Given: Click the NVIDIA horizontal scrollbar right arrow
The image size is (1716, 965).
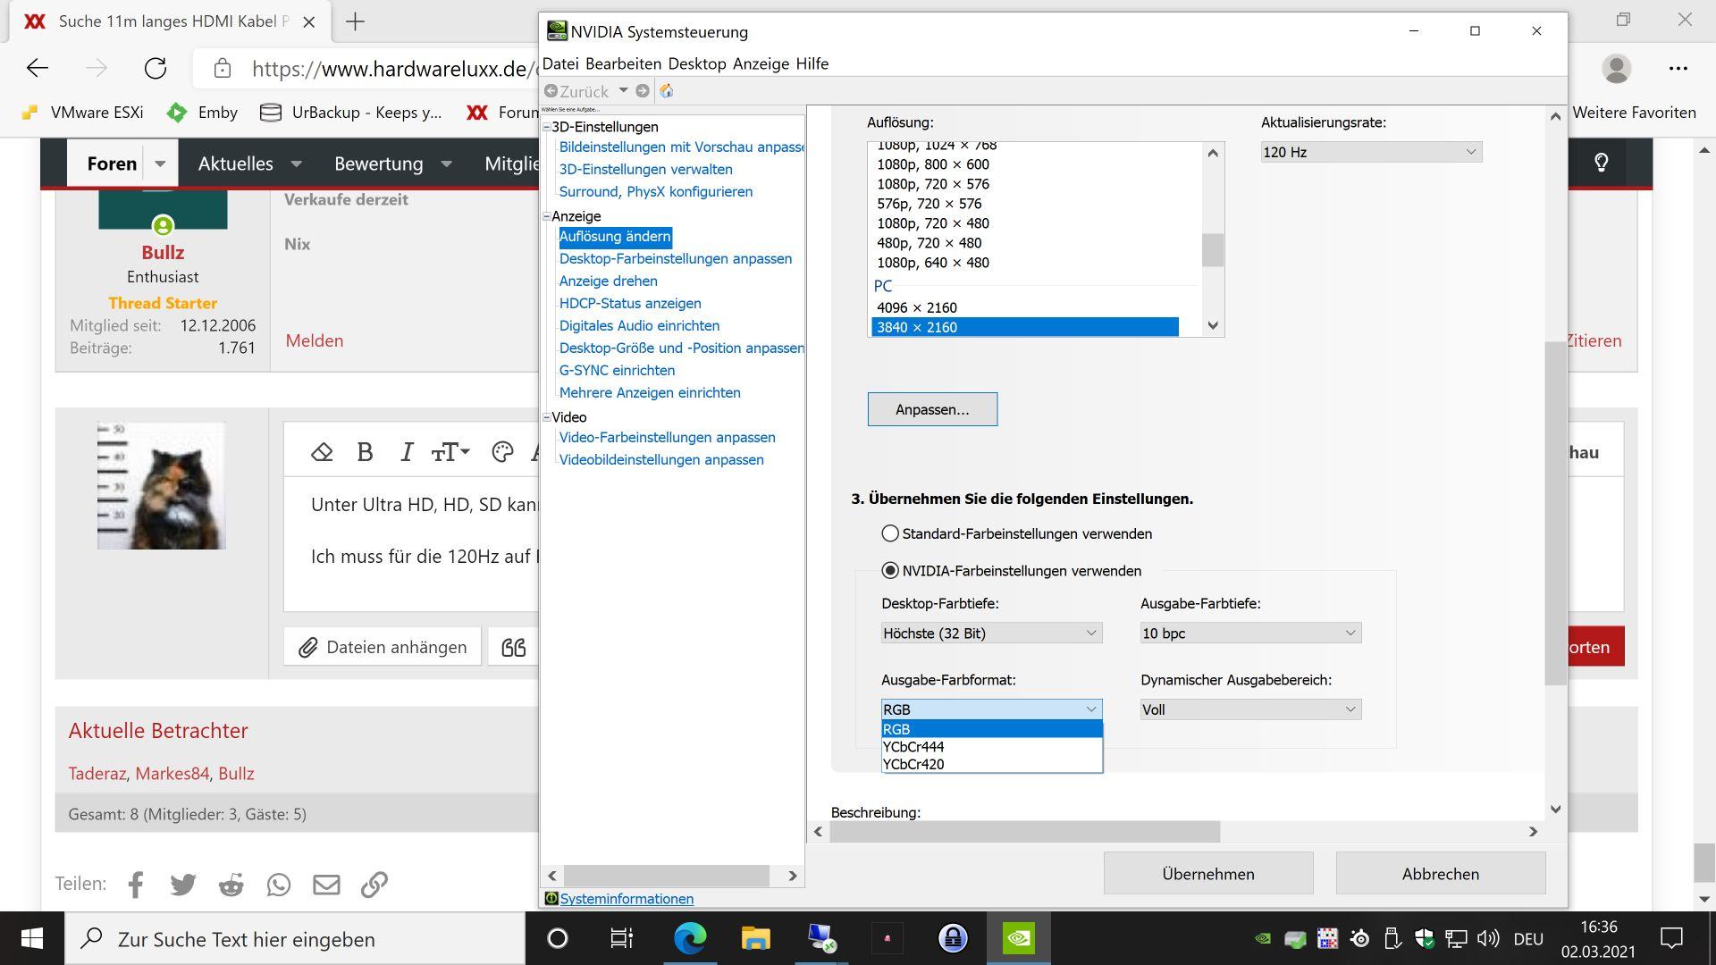Looking at the screenshot, I should 1533,831.
